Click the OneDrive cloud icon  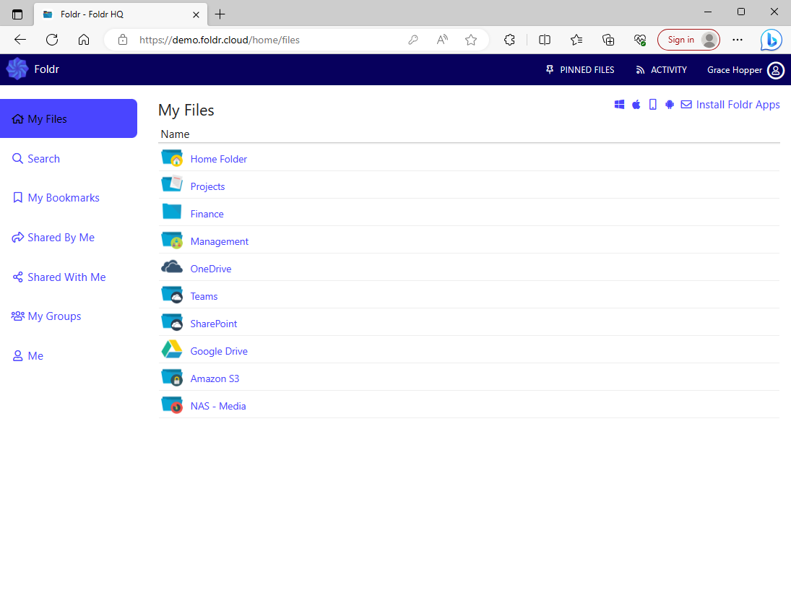click(x=172, y=267)
